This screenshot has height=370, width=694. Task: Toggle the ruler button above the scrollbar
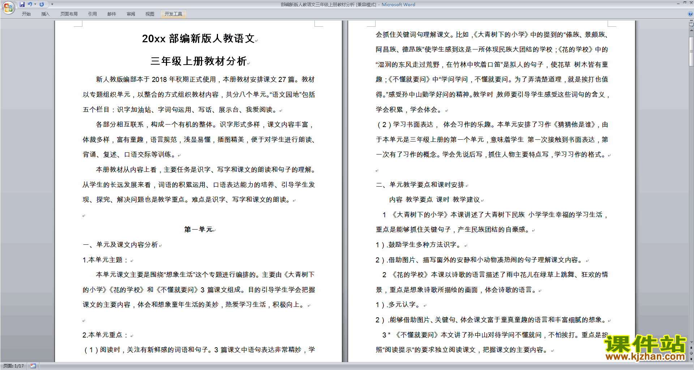[691, 25]
